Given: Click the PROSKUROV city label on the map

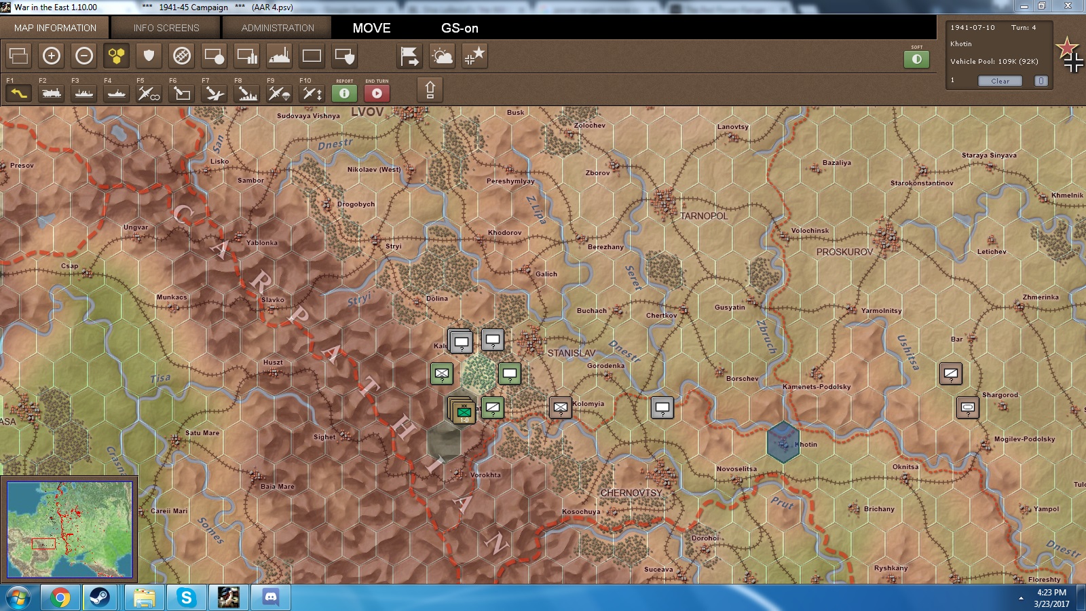Looking at the screenshot, I should [x=844, y=252].
